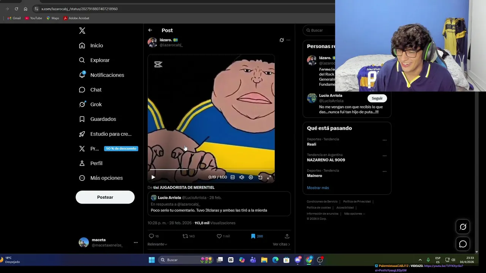Open Premium with 50% discount badge
Screen dimensions: 486x273
[108, 149]
